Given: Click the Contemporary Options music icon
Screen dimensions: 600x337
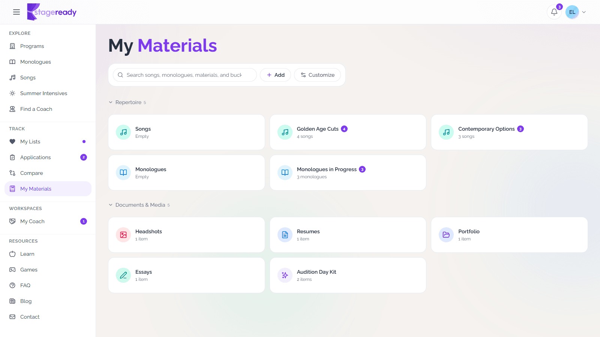Looking at the screenshot, I should click(x=446, y=132).
